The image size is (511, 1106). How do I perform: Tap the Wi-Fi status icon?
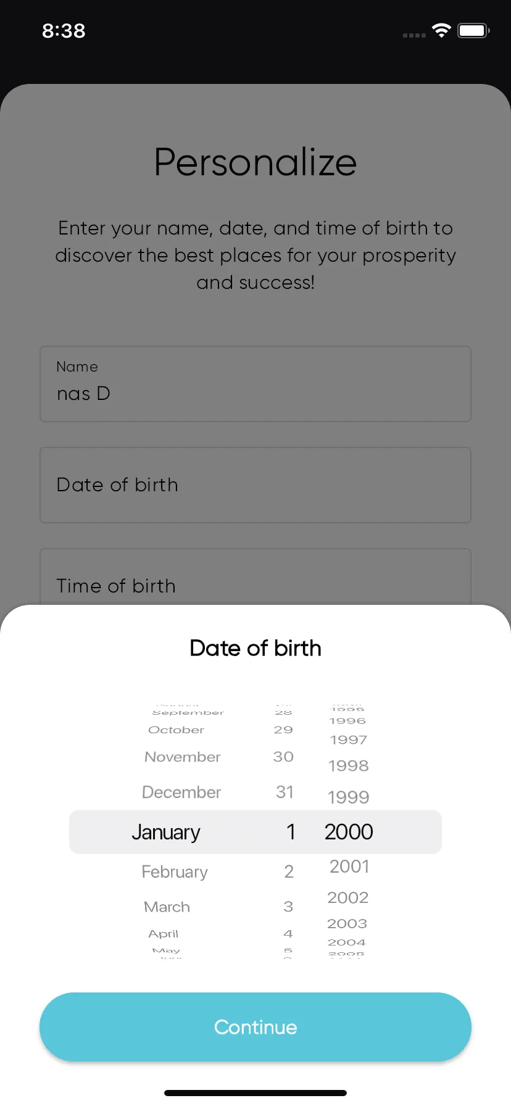click(x=441, y=30)
